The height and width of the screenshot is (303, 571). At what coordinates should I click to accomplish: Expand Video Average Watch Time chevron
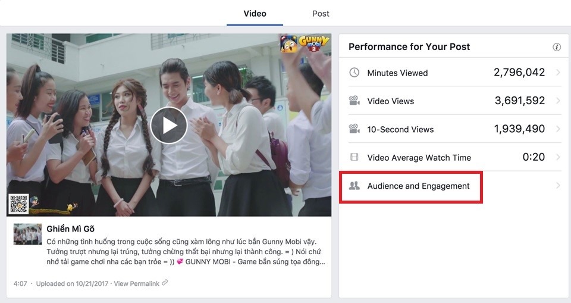(x=558, y=158)
